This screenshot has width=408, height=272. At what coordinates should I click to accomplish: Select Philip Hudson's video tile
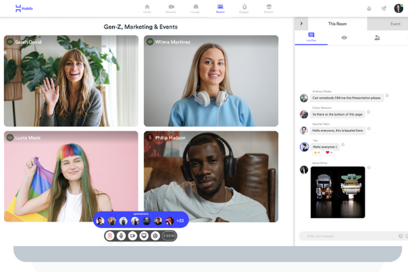click(x=211, y=177)
